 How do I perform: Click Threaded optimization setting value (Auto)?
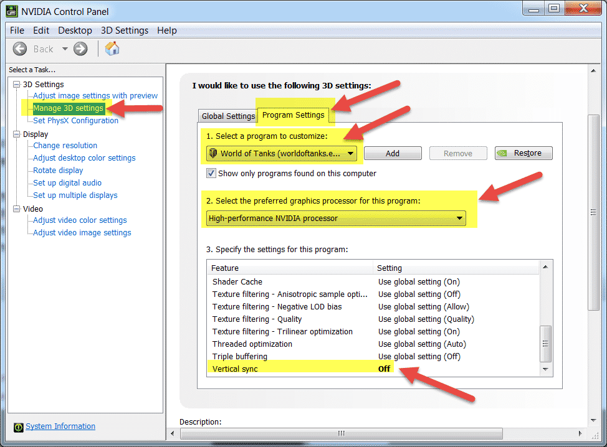[422, 344]
